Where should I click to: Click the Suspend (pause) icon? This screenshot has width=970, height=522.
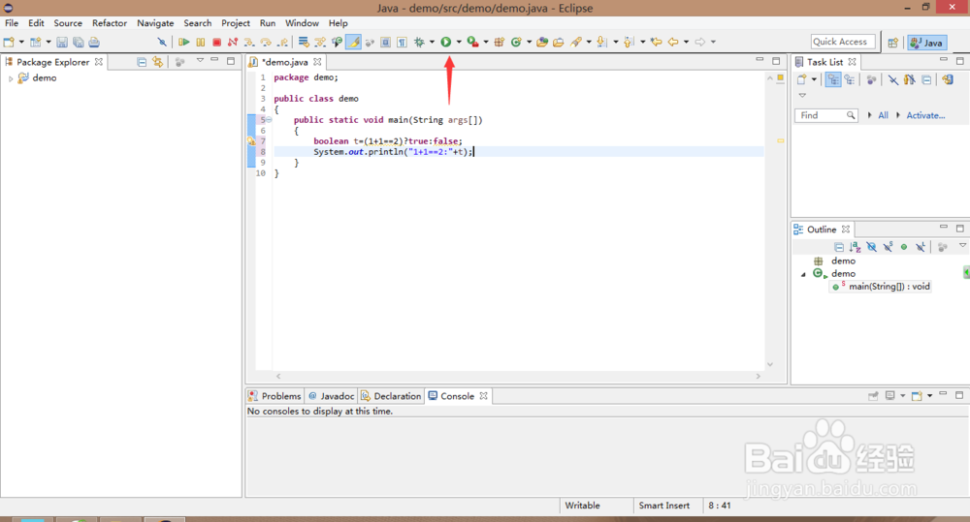pos(201,42)
